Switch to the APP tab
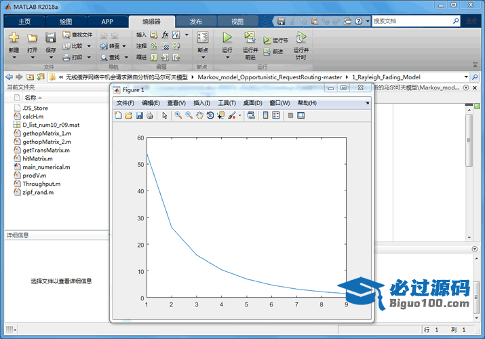The height and width of the screenshot is (339, 485). pyautogui.click(x=107, y=22)
